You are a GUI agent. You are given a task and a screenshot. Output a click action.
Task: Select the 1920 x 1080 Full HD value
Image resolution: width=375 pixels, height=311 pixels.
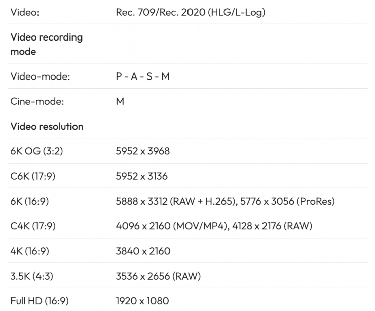point(142,301)
